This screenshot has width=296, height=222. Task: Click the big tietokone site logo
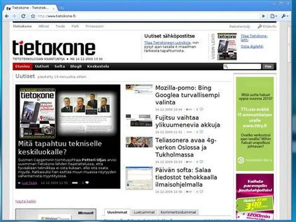(x=54, y=48)
